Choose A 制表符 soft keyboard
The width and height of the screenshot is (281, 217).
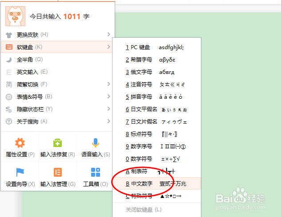click(x=157, y=171)
